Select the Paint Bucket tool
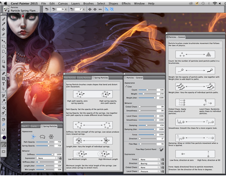The image size is (226, 177). pyautogui.click(x=4, y=29)
